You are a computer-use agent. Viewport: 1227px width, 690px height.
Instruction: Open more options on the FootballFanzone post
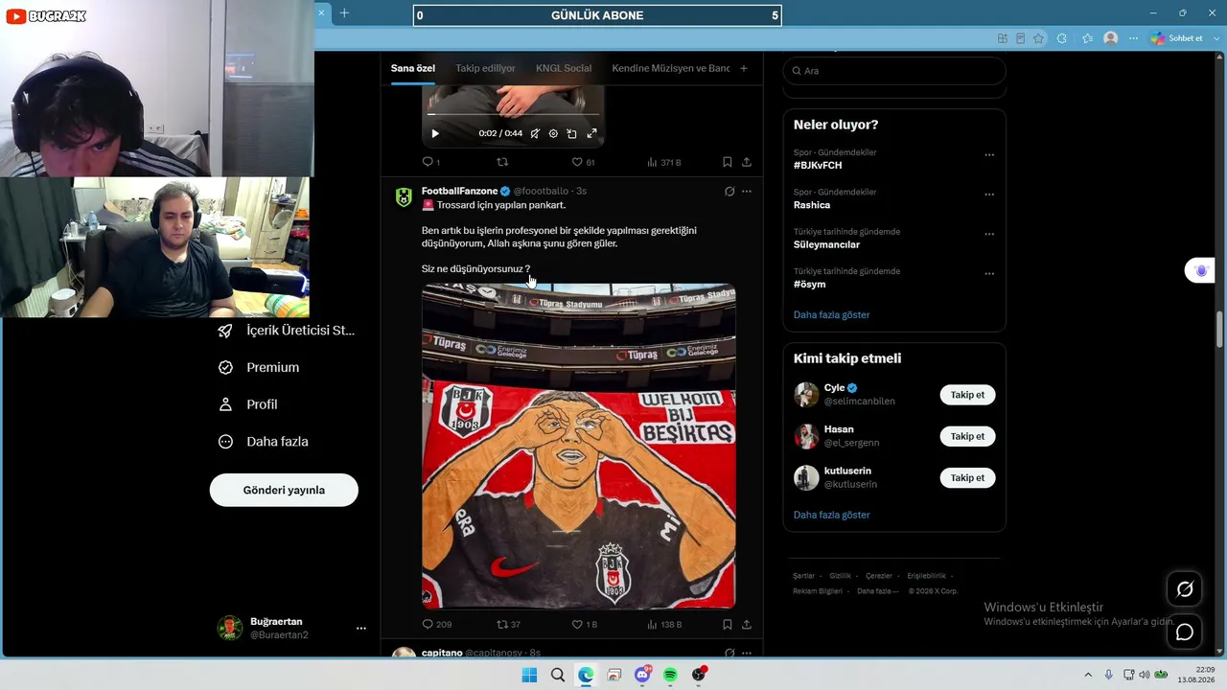coord(747,192)
